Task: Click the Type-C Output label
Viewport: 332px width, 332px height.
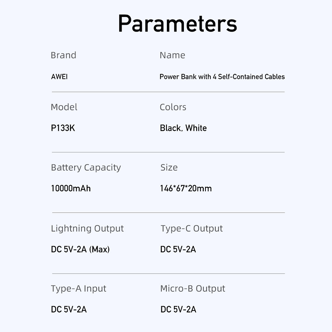Action: pyautogui.click(x=191, y=229)
